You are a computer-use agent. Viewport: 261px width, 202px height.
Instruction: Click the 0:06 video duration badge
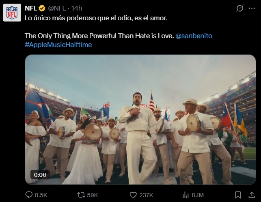point(40,174)
